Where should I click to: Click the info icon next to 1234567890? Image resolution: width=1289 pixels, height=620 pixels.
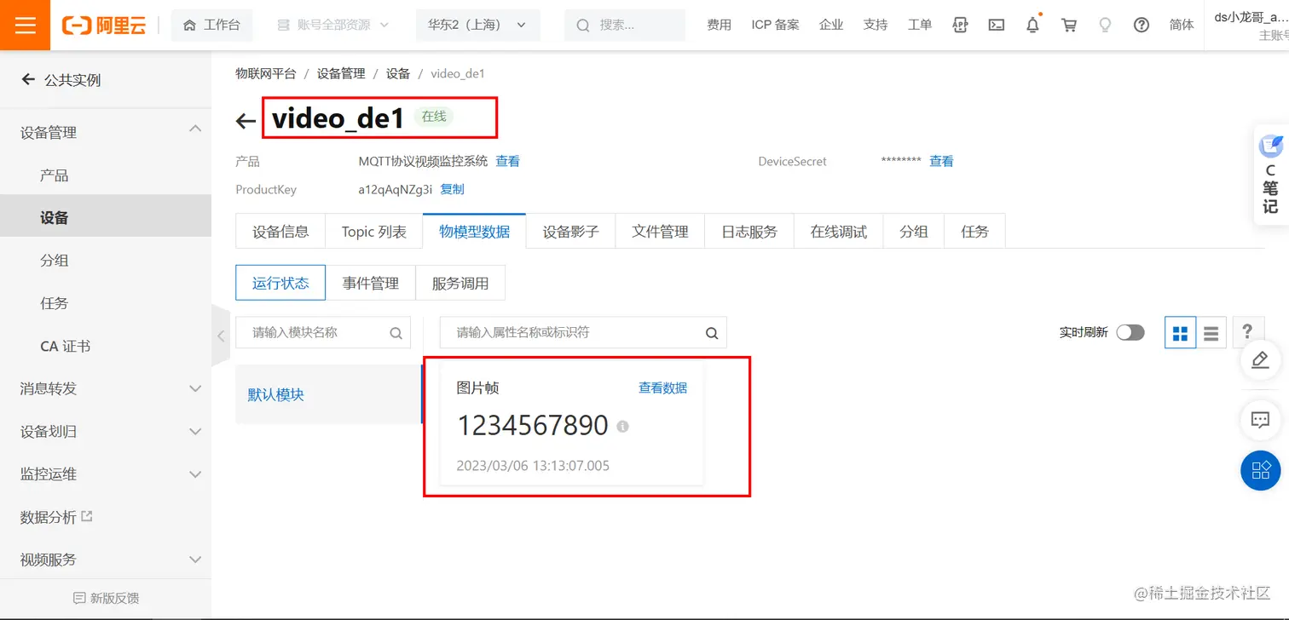[622, 426]
